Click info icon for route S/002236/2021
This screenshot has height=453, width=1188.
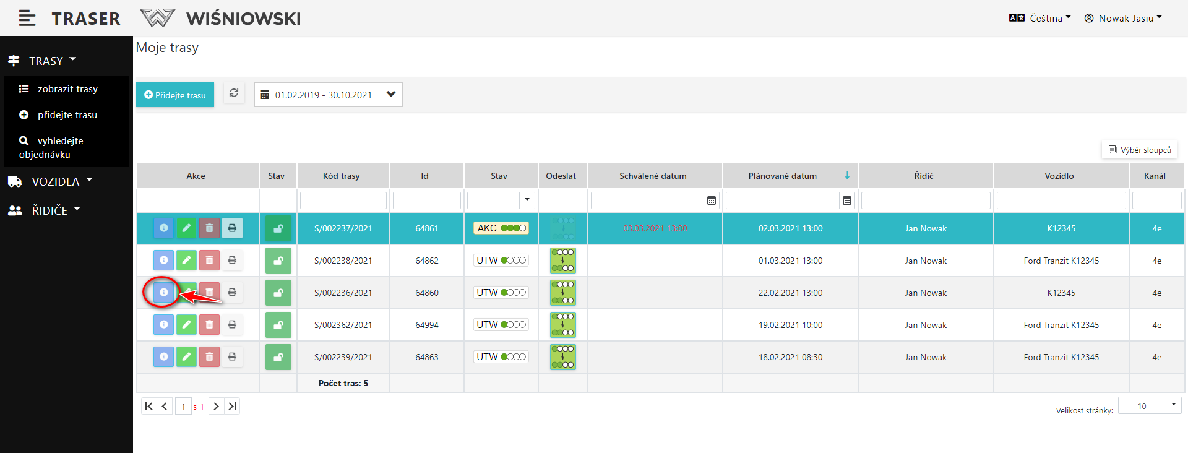[163, 292]
